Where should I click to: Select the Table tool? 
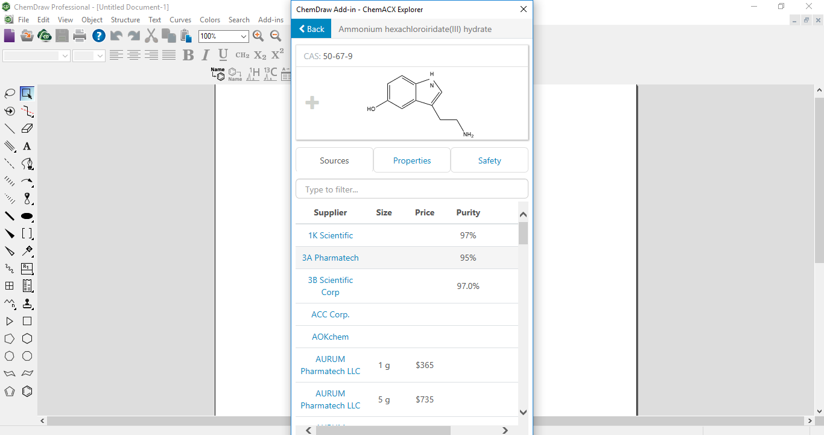(x=10, y=286)
